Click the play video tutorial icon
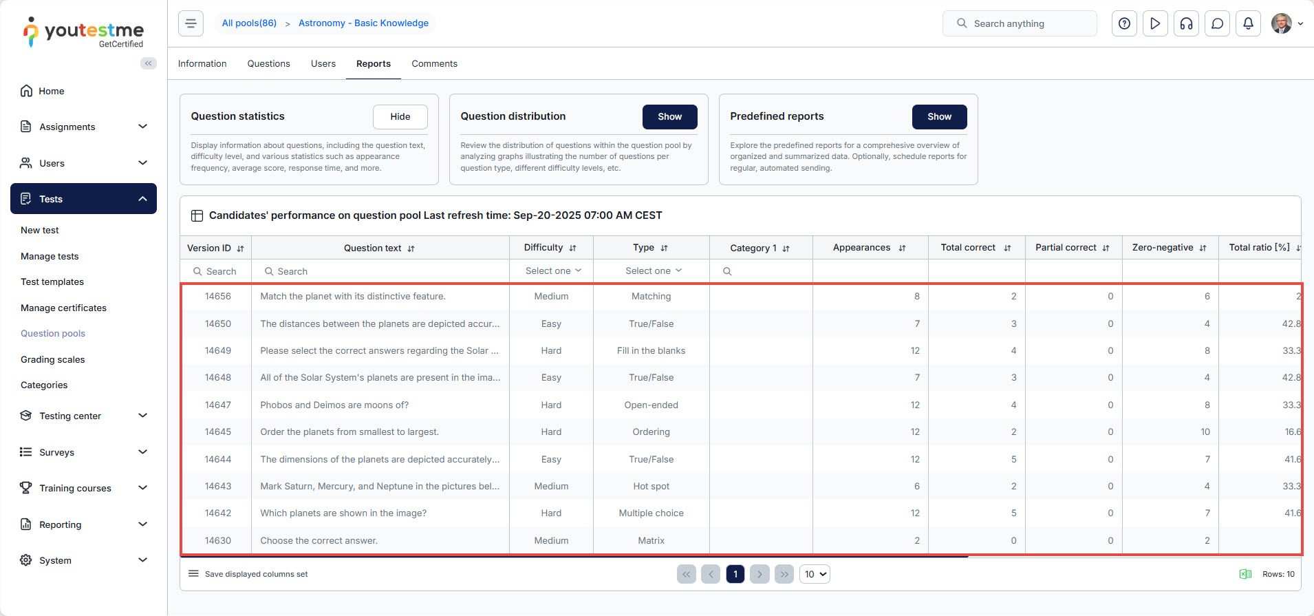 pos(1155,23)
